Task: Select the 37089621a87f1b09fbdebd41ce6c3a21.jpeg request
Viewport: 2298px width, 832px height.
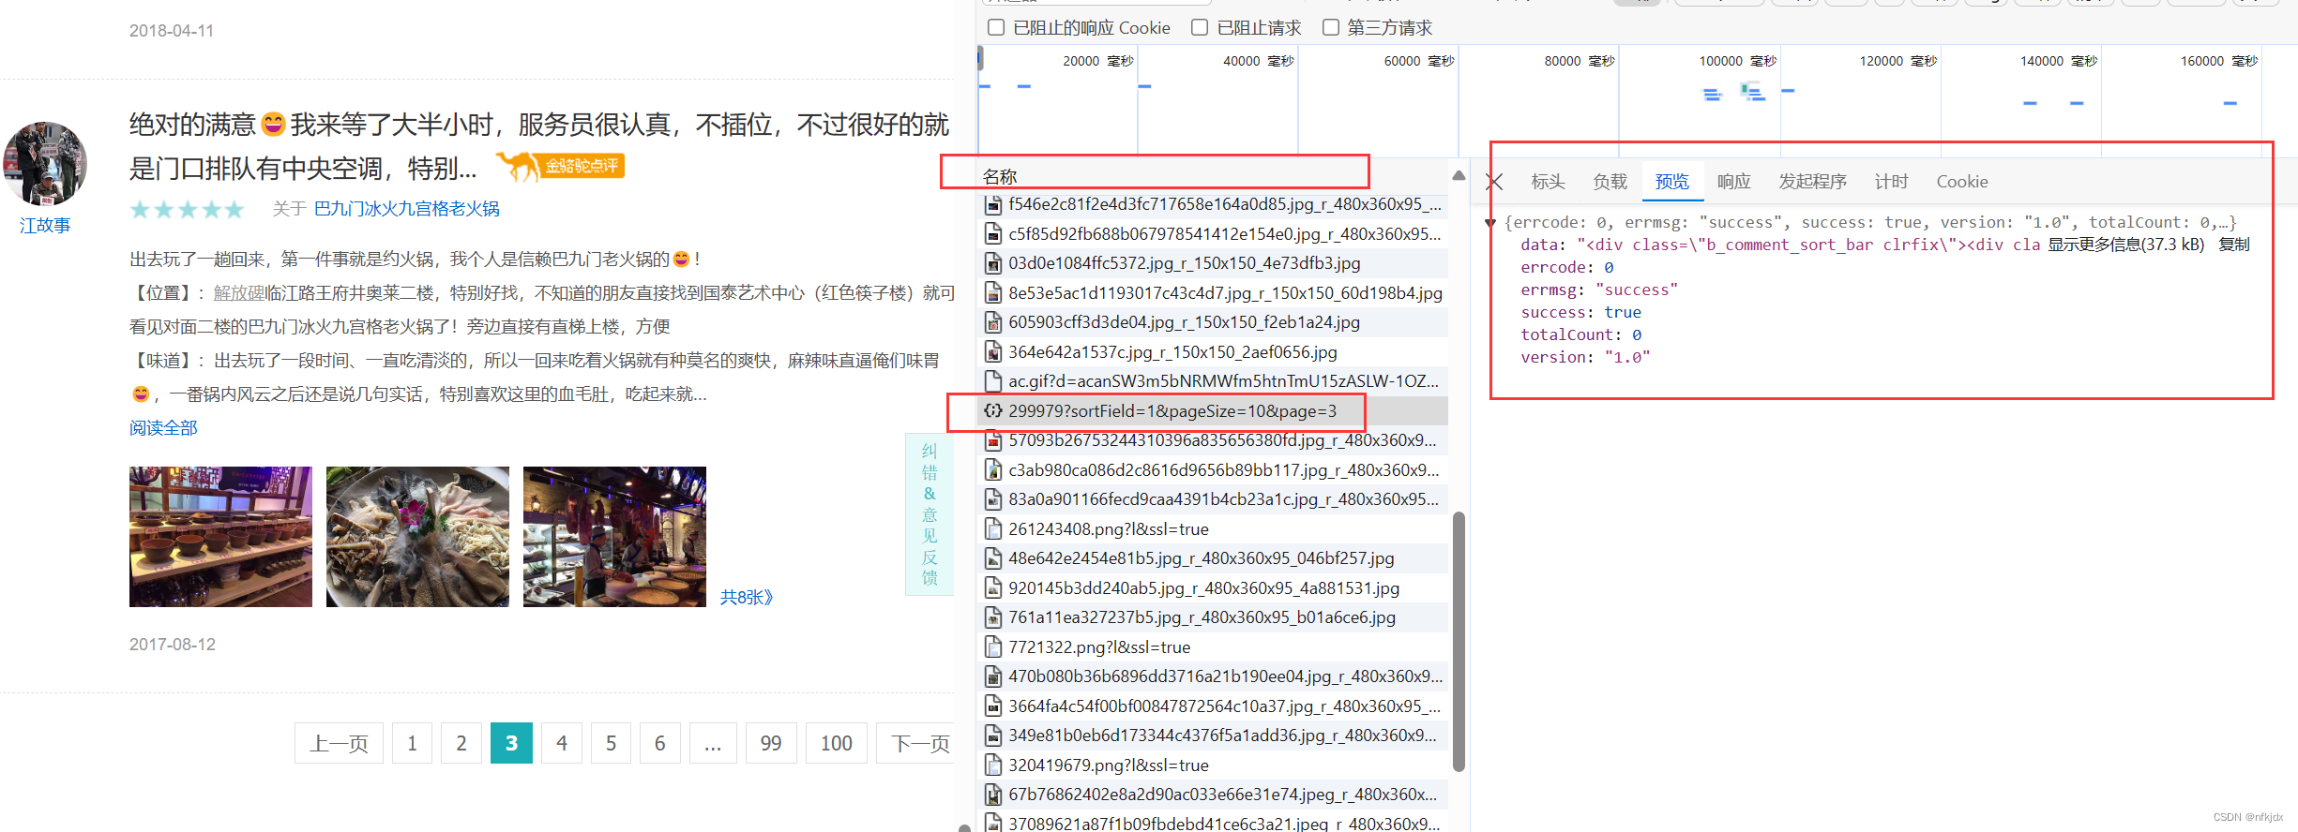Action: pos(1213,823)
